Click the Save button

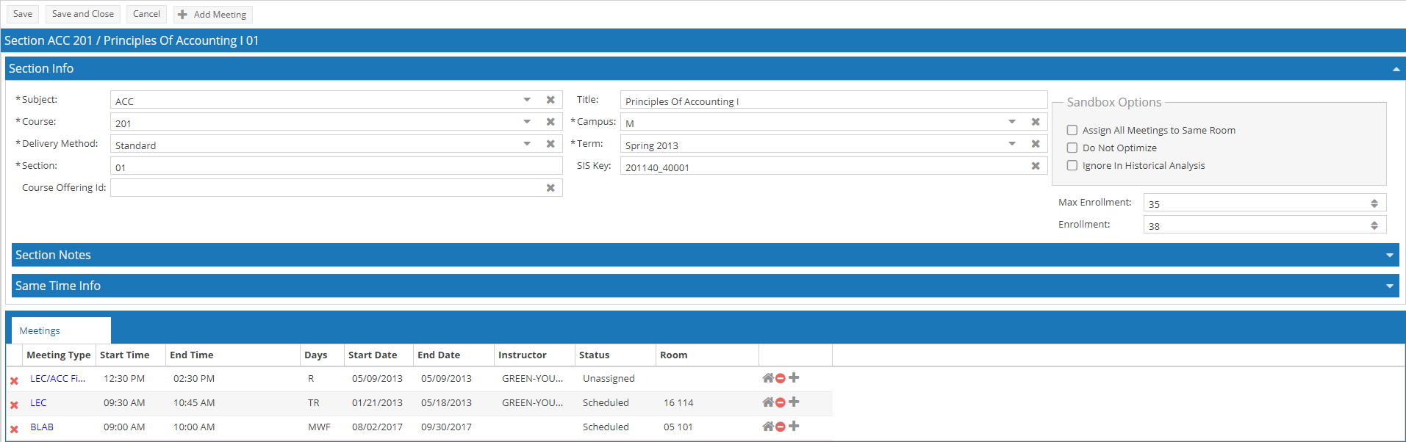23,14
